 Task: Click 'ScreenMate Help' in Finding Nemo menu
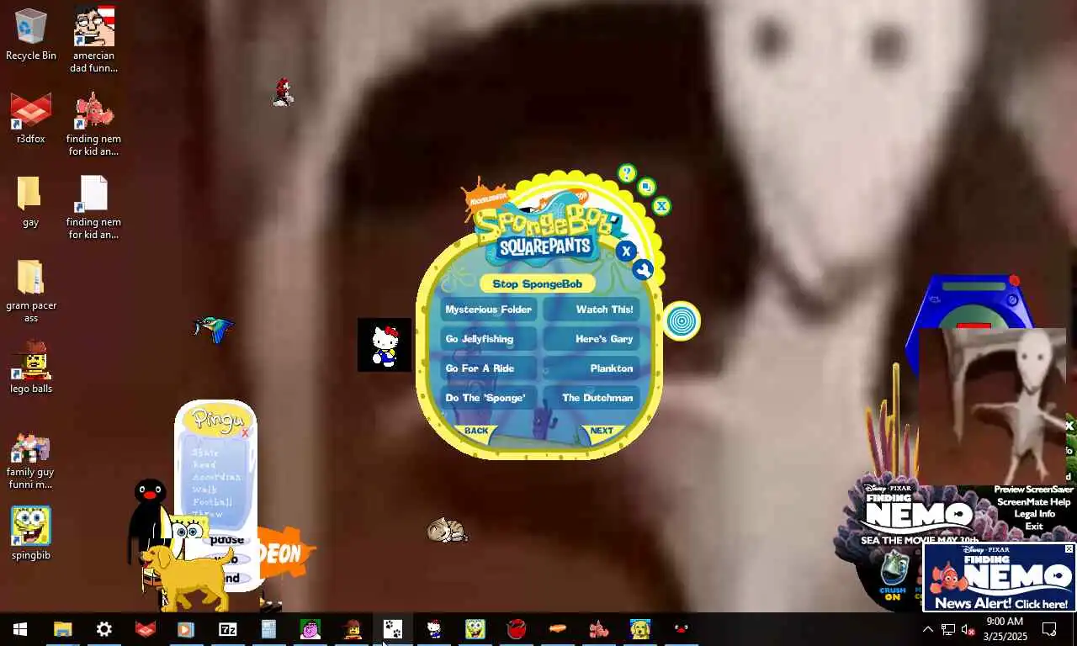click(x=1033, y=502)
